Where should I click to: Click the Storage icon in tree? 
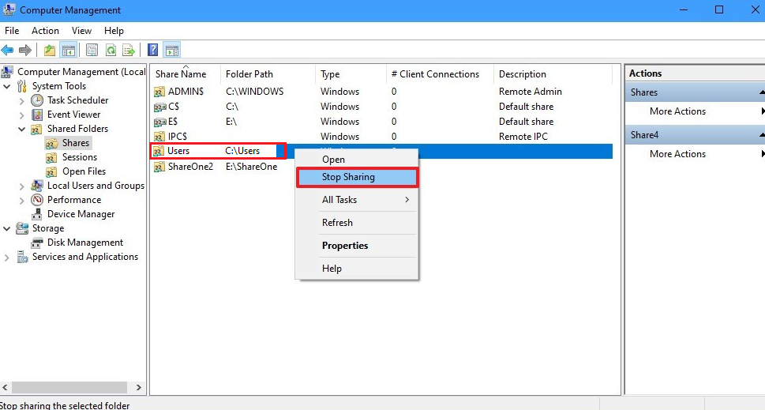tap(22, 228)
